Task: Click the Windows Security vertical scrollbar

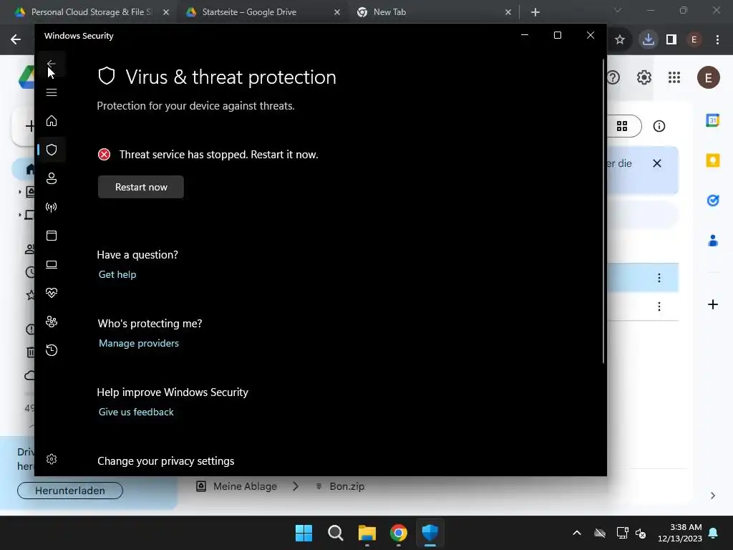Action: tap(603, 211)
